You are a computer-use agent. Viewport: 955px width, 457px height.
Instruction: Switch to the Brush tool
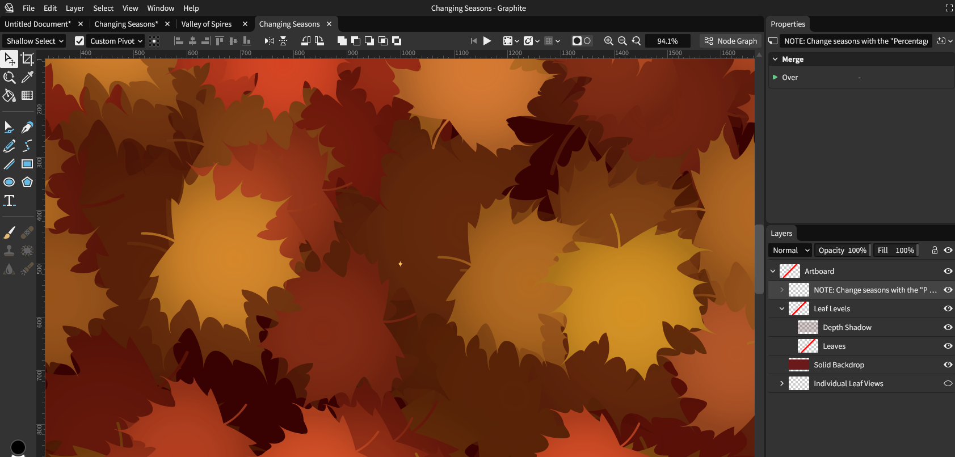[x=9, y=232]
